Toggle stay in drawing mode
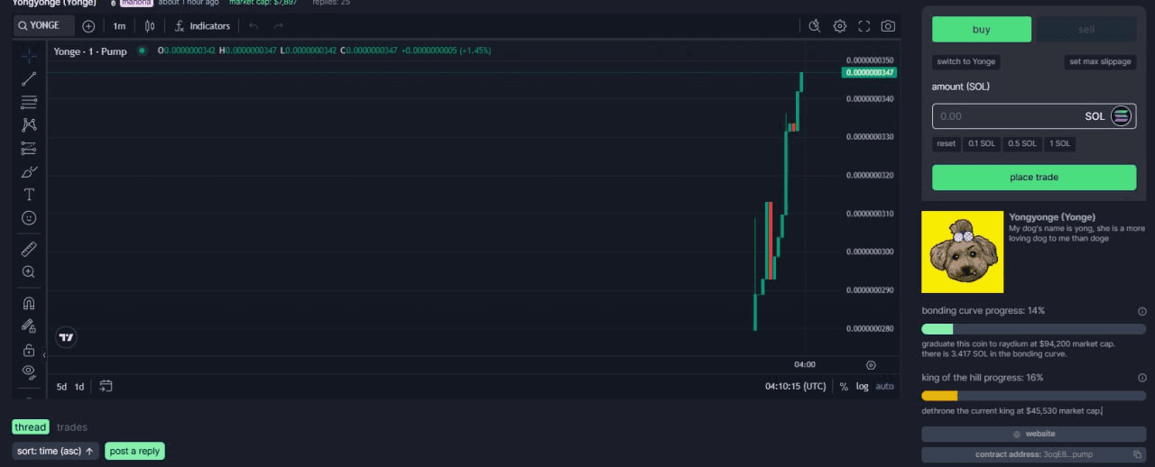This screenshot has width=1155, height=467. point(29,326)
